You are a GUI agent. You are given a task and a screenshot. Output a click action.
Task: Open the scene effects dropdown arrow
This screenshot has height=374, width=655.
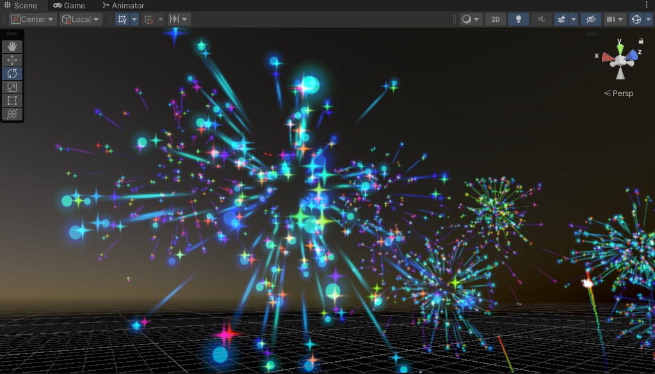574,19
